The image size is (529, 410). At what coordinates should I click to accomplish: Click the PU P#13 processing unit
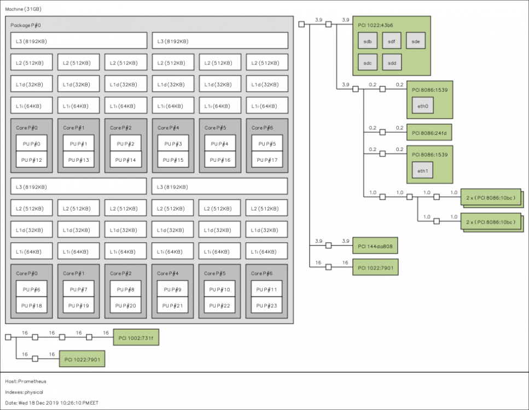click(x=79, y=160)
